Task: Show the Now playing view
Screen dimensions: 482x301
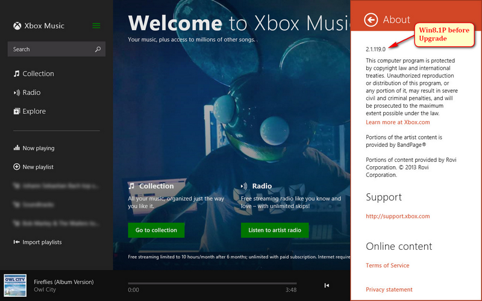Action: [x=38, y=148]
